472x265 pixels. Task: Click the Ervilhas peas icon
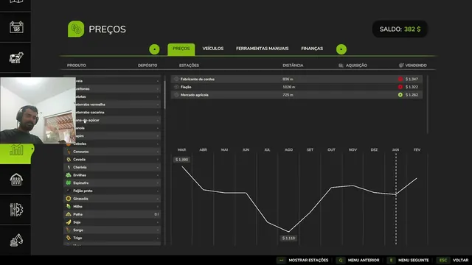coord(69,175)
